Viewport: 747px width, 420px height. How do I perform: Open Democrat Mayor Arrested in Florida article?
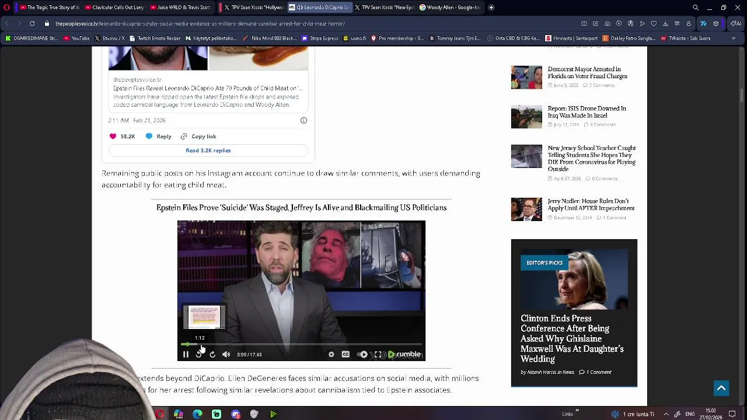click(587, 72)
